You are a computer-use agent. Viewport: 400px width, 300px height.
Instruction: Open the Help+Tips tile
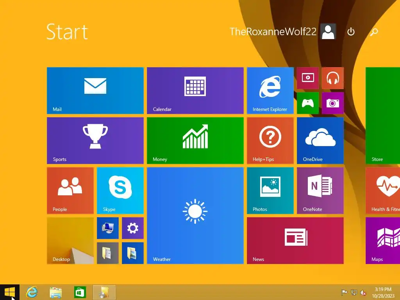tap(270, 141)
